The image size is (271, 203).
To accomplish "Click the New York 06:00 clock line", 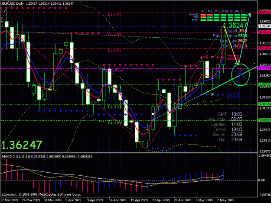I will [x=224, y=119].
